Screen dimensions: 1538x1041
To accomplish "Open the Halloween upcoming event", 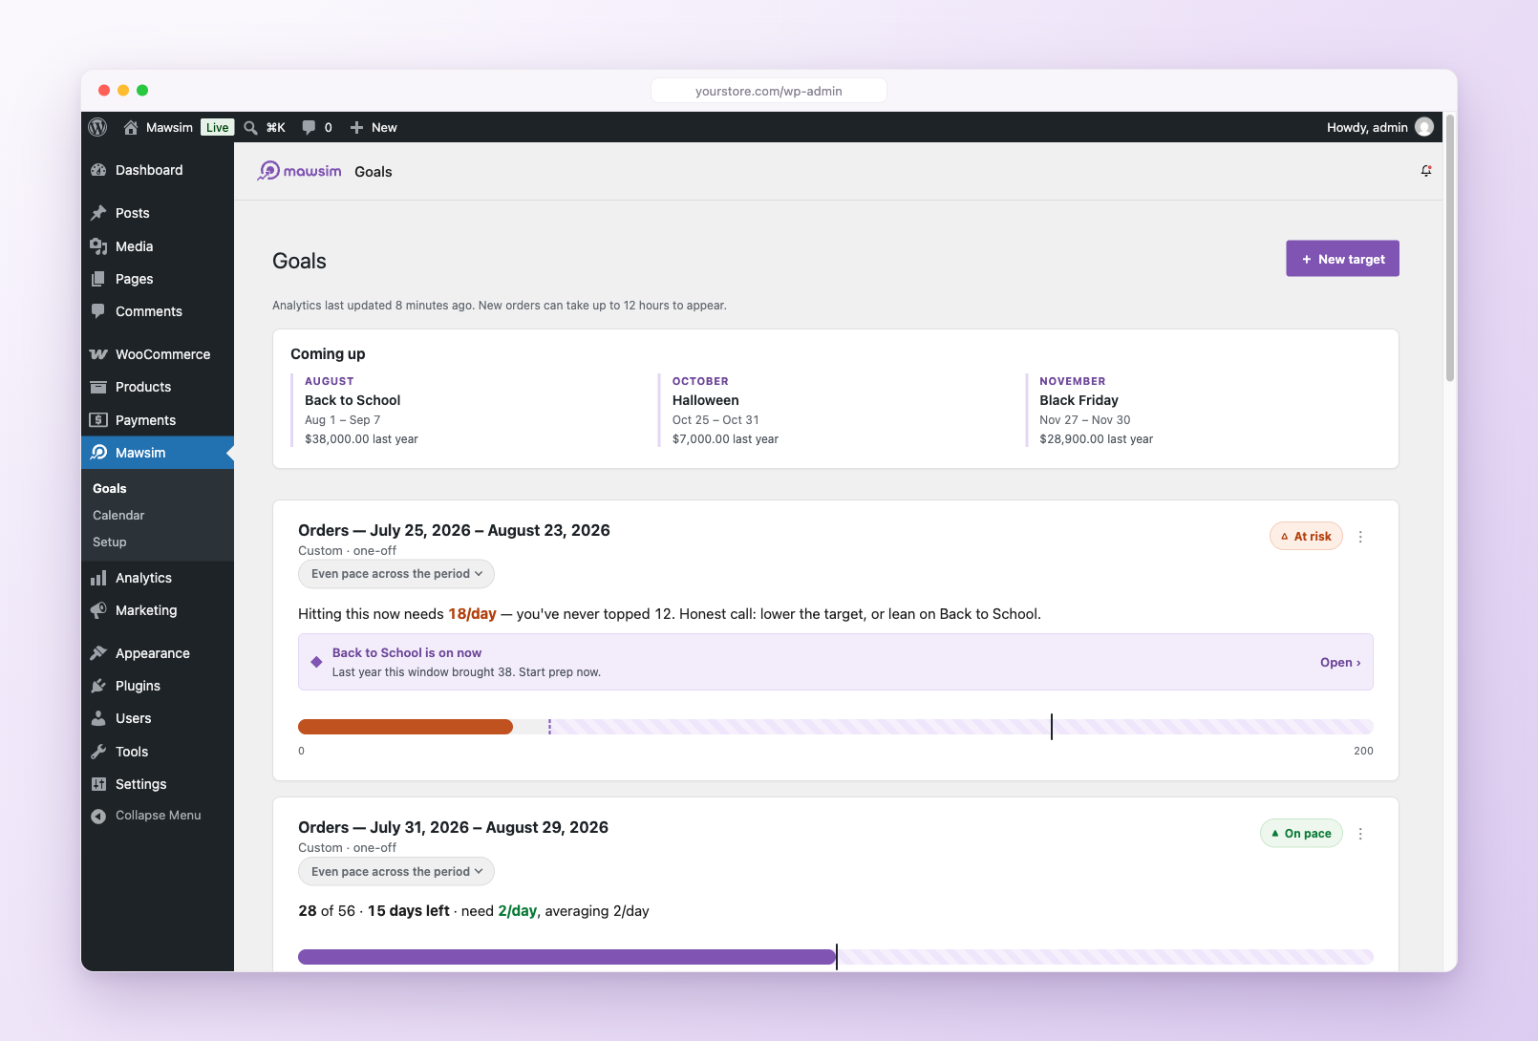I will (706, 400).
